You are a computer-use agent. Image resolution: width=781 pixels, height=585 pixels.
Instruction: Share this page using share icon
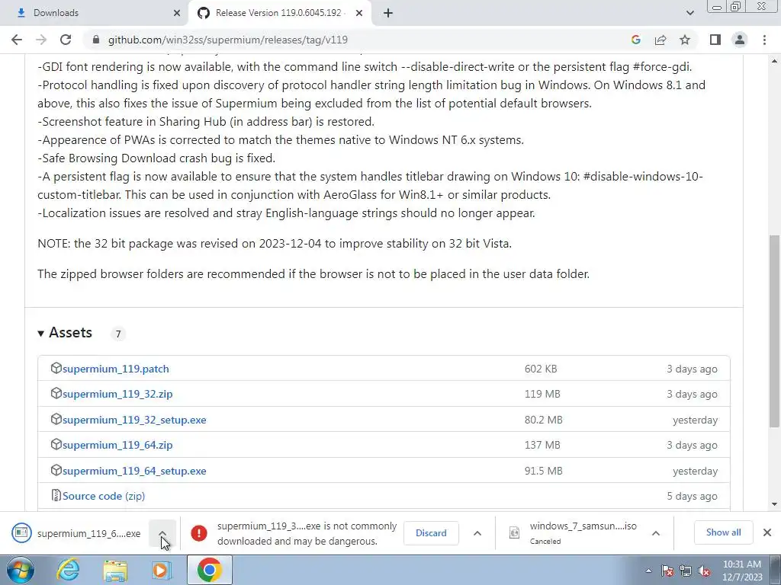click(x=660, y=40)
